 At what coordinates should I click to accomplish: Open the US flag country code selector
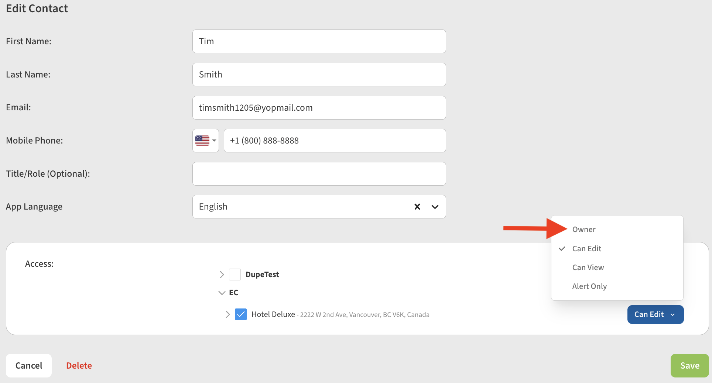pos(205,141)
